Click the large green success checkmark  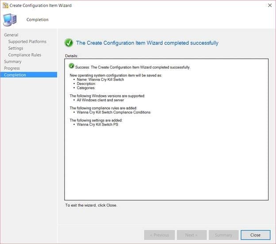click(69, 43)
